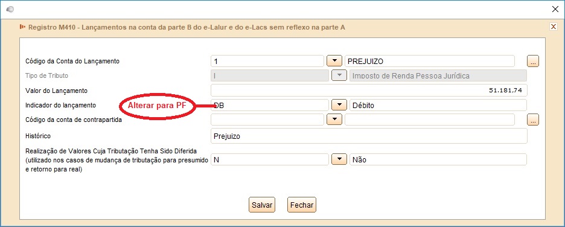Image resolution: width=565 pixels, height=227 pixels.
Task: Open lookup button for conta de contrapartida
Action: point(533,120)
